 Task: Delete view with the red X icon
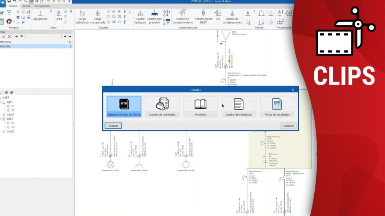click(10, 36)
